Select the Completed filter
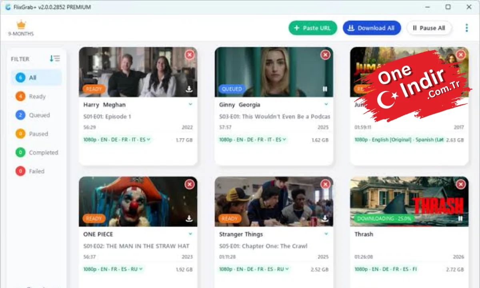The image size is (480, 288). (36, 152)
